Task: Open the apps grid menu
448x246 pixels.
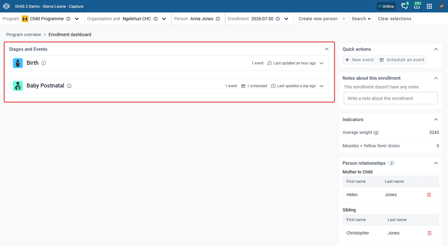Action: 429,6
